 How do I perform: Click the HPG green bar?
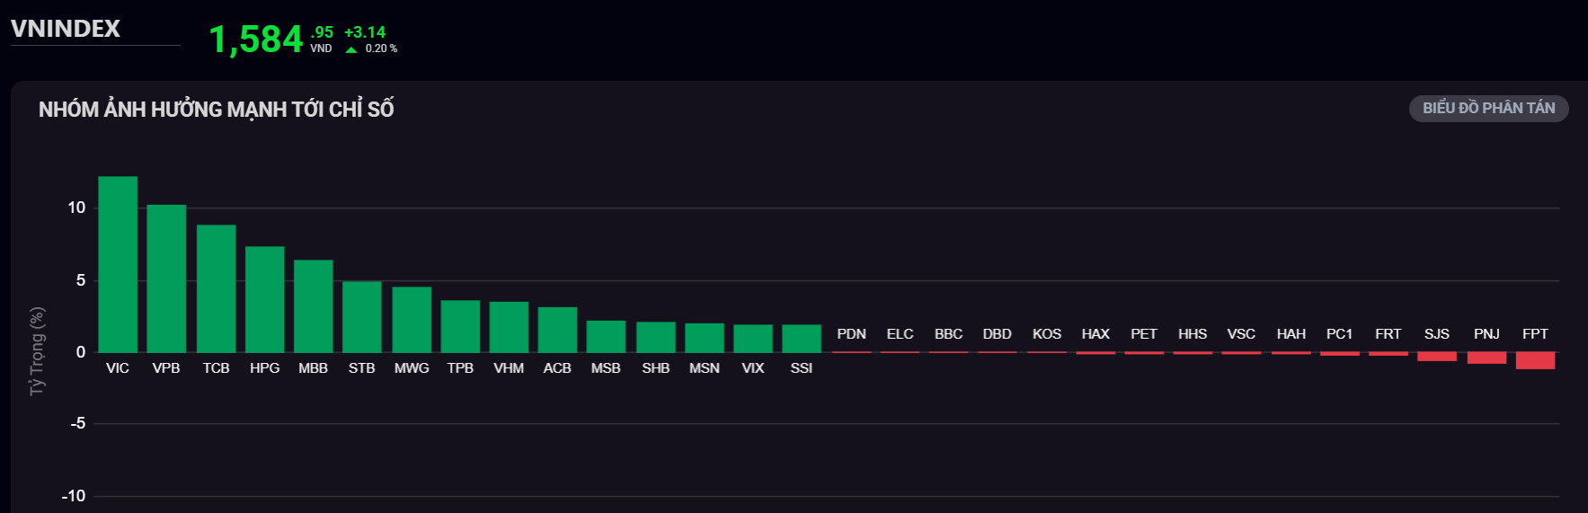pos(264,299)
